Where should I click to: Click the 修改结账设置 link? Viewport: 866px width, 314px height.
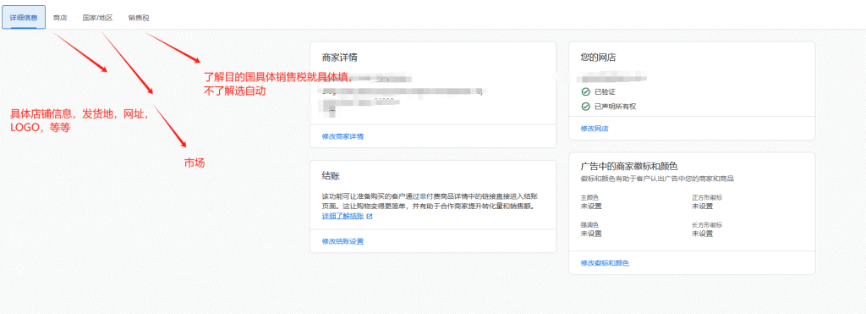point(343,241)
